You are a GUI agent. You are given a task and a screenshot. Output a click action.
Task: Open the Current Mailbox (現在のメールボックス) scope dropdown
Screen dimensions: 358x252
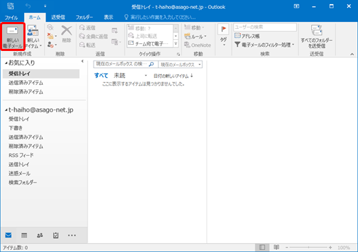point(180,65)
